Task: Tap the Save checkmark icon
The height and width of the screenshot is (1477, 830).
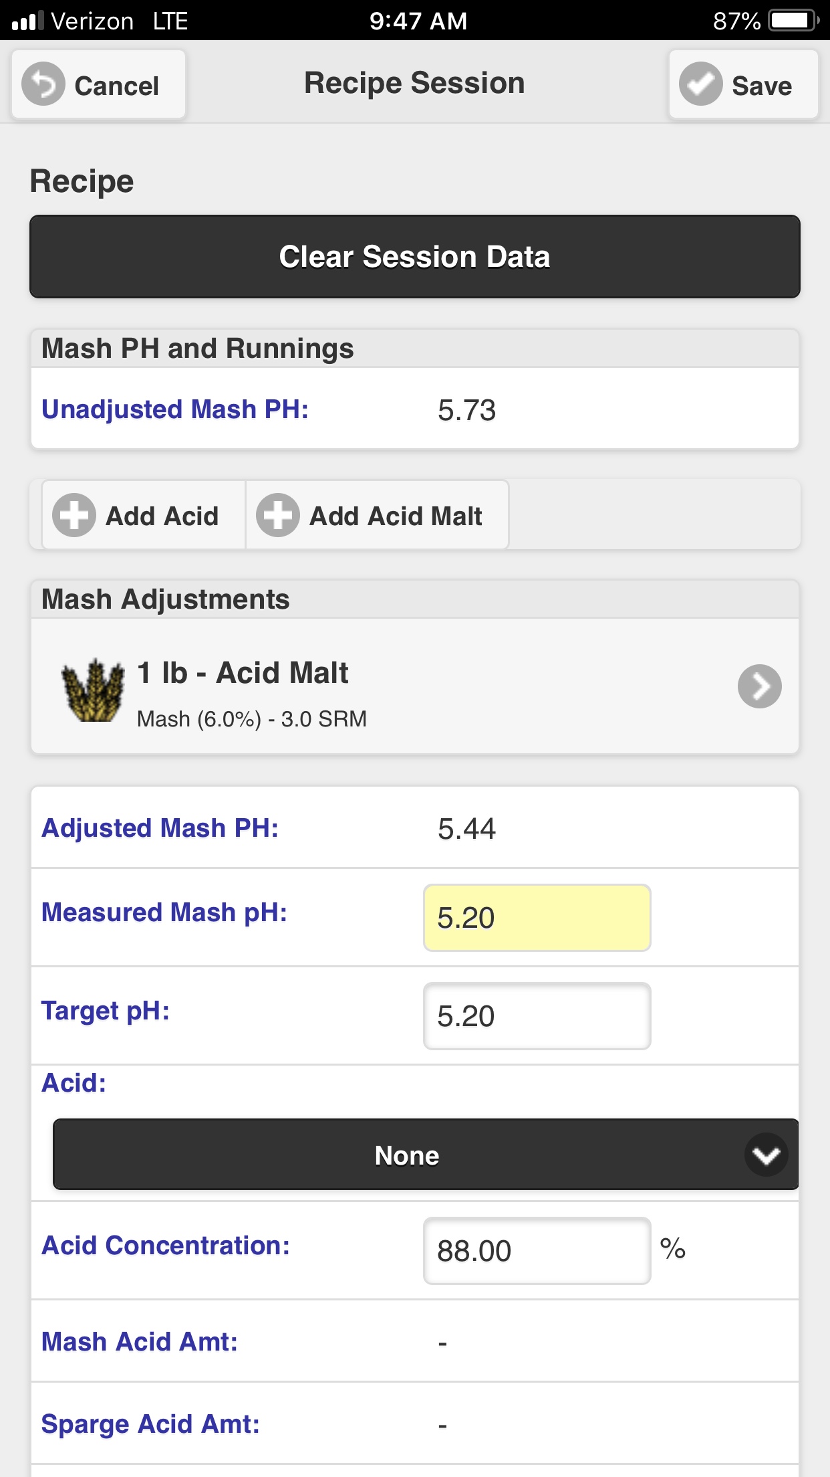Action: [x=701, y=84]
